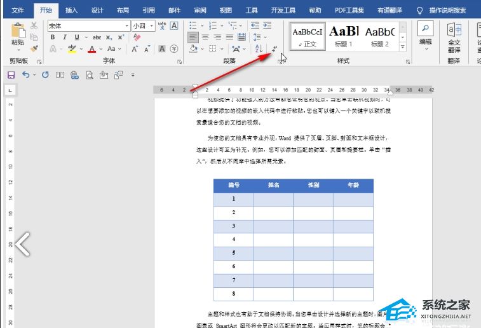Open the font name dropdown (宋体)
The height and width of the screenshot is (328, 481).
(x=126, y=26)
